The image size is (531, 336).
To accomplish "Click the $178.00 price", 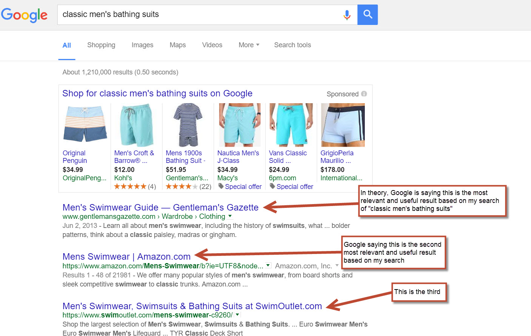I will point(332,170).
